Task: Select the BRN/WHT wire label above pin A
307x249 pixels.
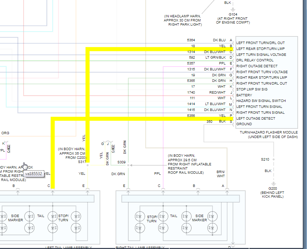Action: coord(221,174)
